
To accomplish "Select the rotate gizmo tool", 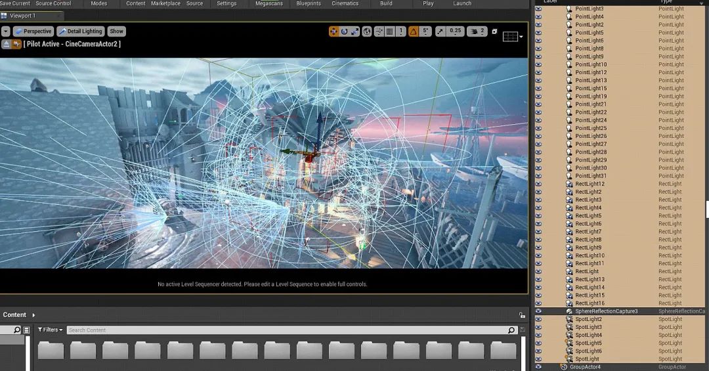I will [344, 32].
